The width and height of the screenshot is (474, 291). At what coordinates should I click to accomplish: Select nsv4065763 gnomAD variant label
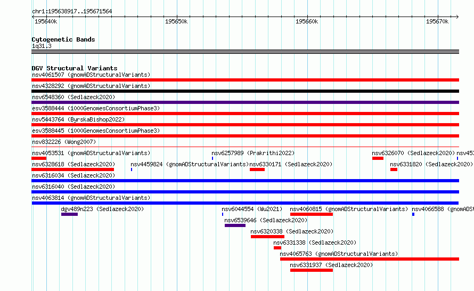coord(339,254)
